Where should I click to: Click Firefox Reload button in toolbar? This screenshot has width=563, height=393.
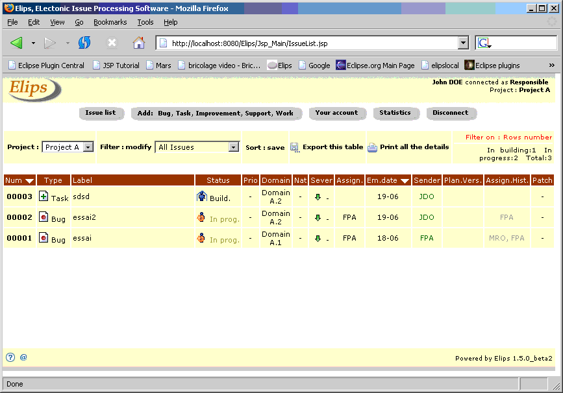coord(84,43)
